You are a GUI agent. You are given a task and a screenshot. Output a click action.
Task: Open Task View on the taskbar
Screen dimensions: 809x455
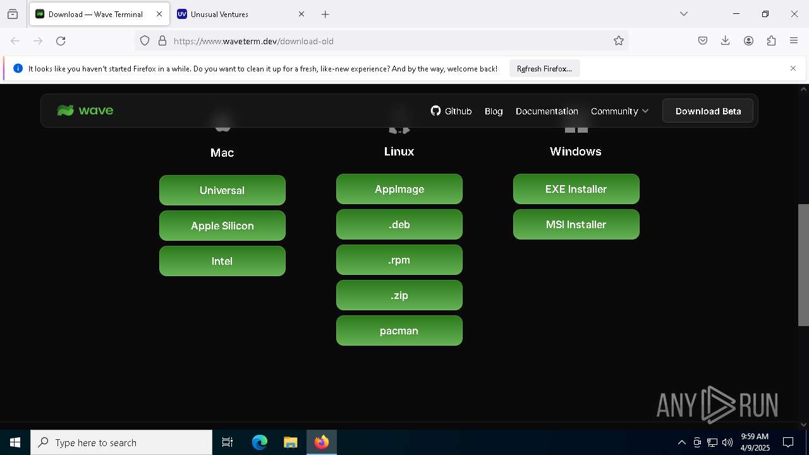tap(228, 442)
